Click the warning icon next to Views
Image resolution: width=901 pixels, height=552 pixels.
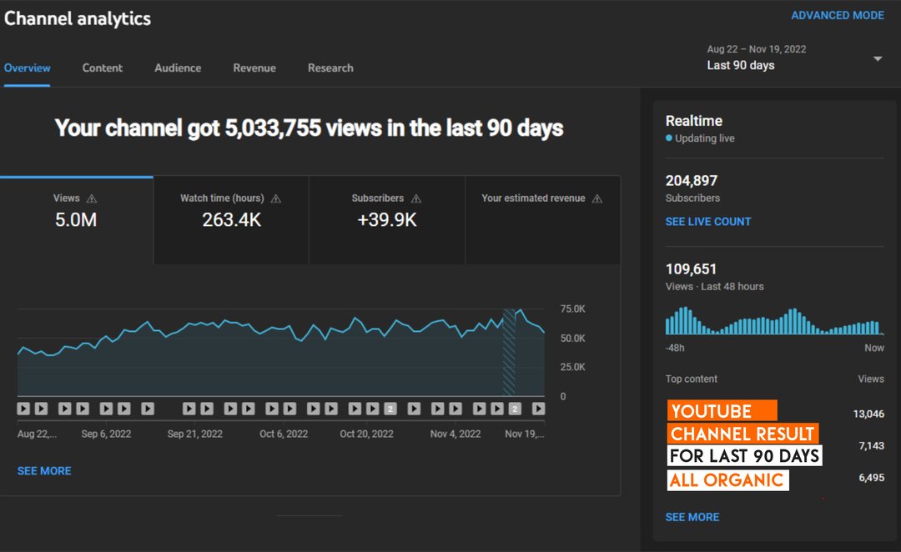click(92, 198)
